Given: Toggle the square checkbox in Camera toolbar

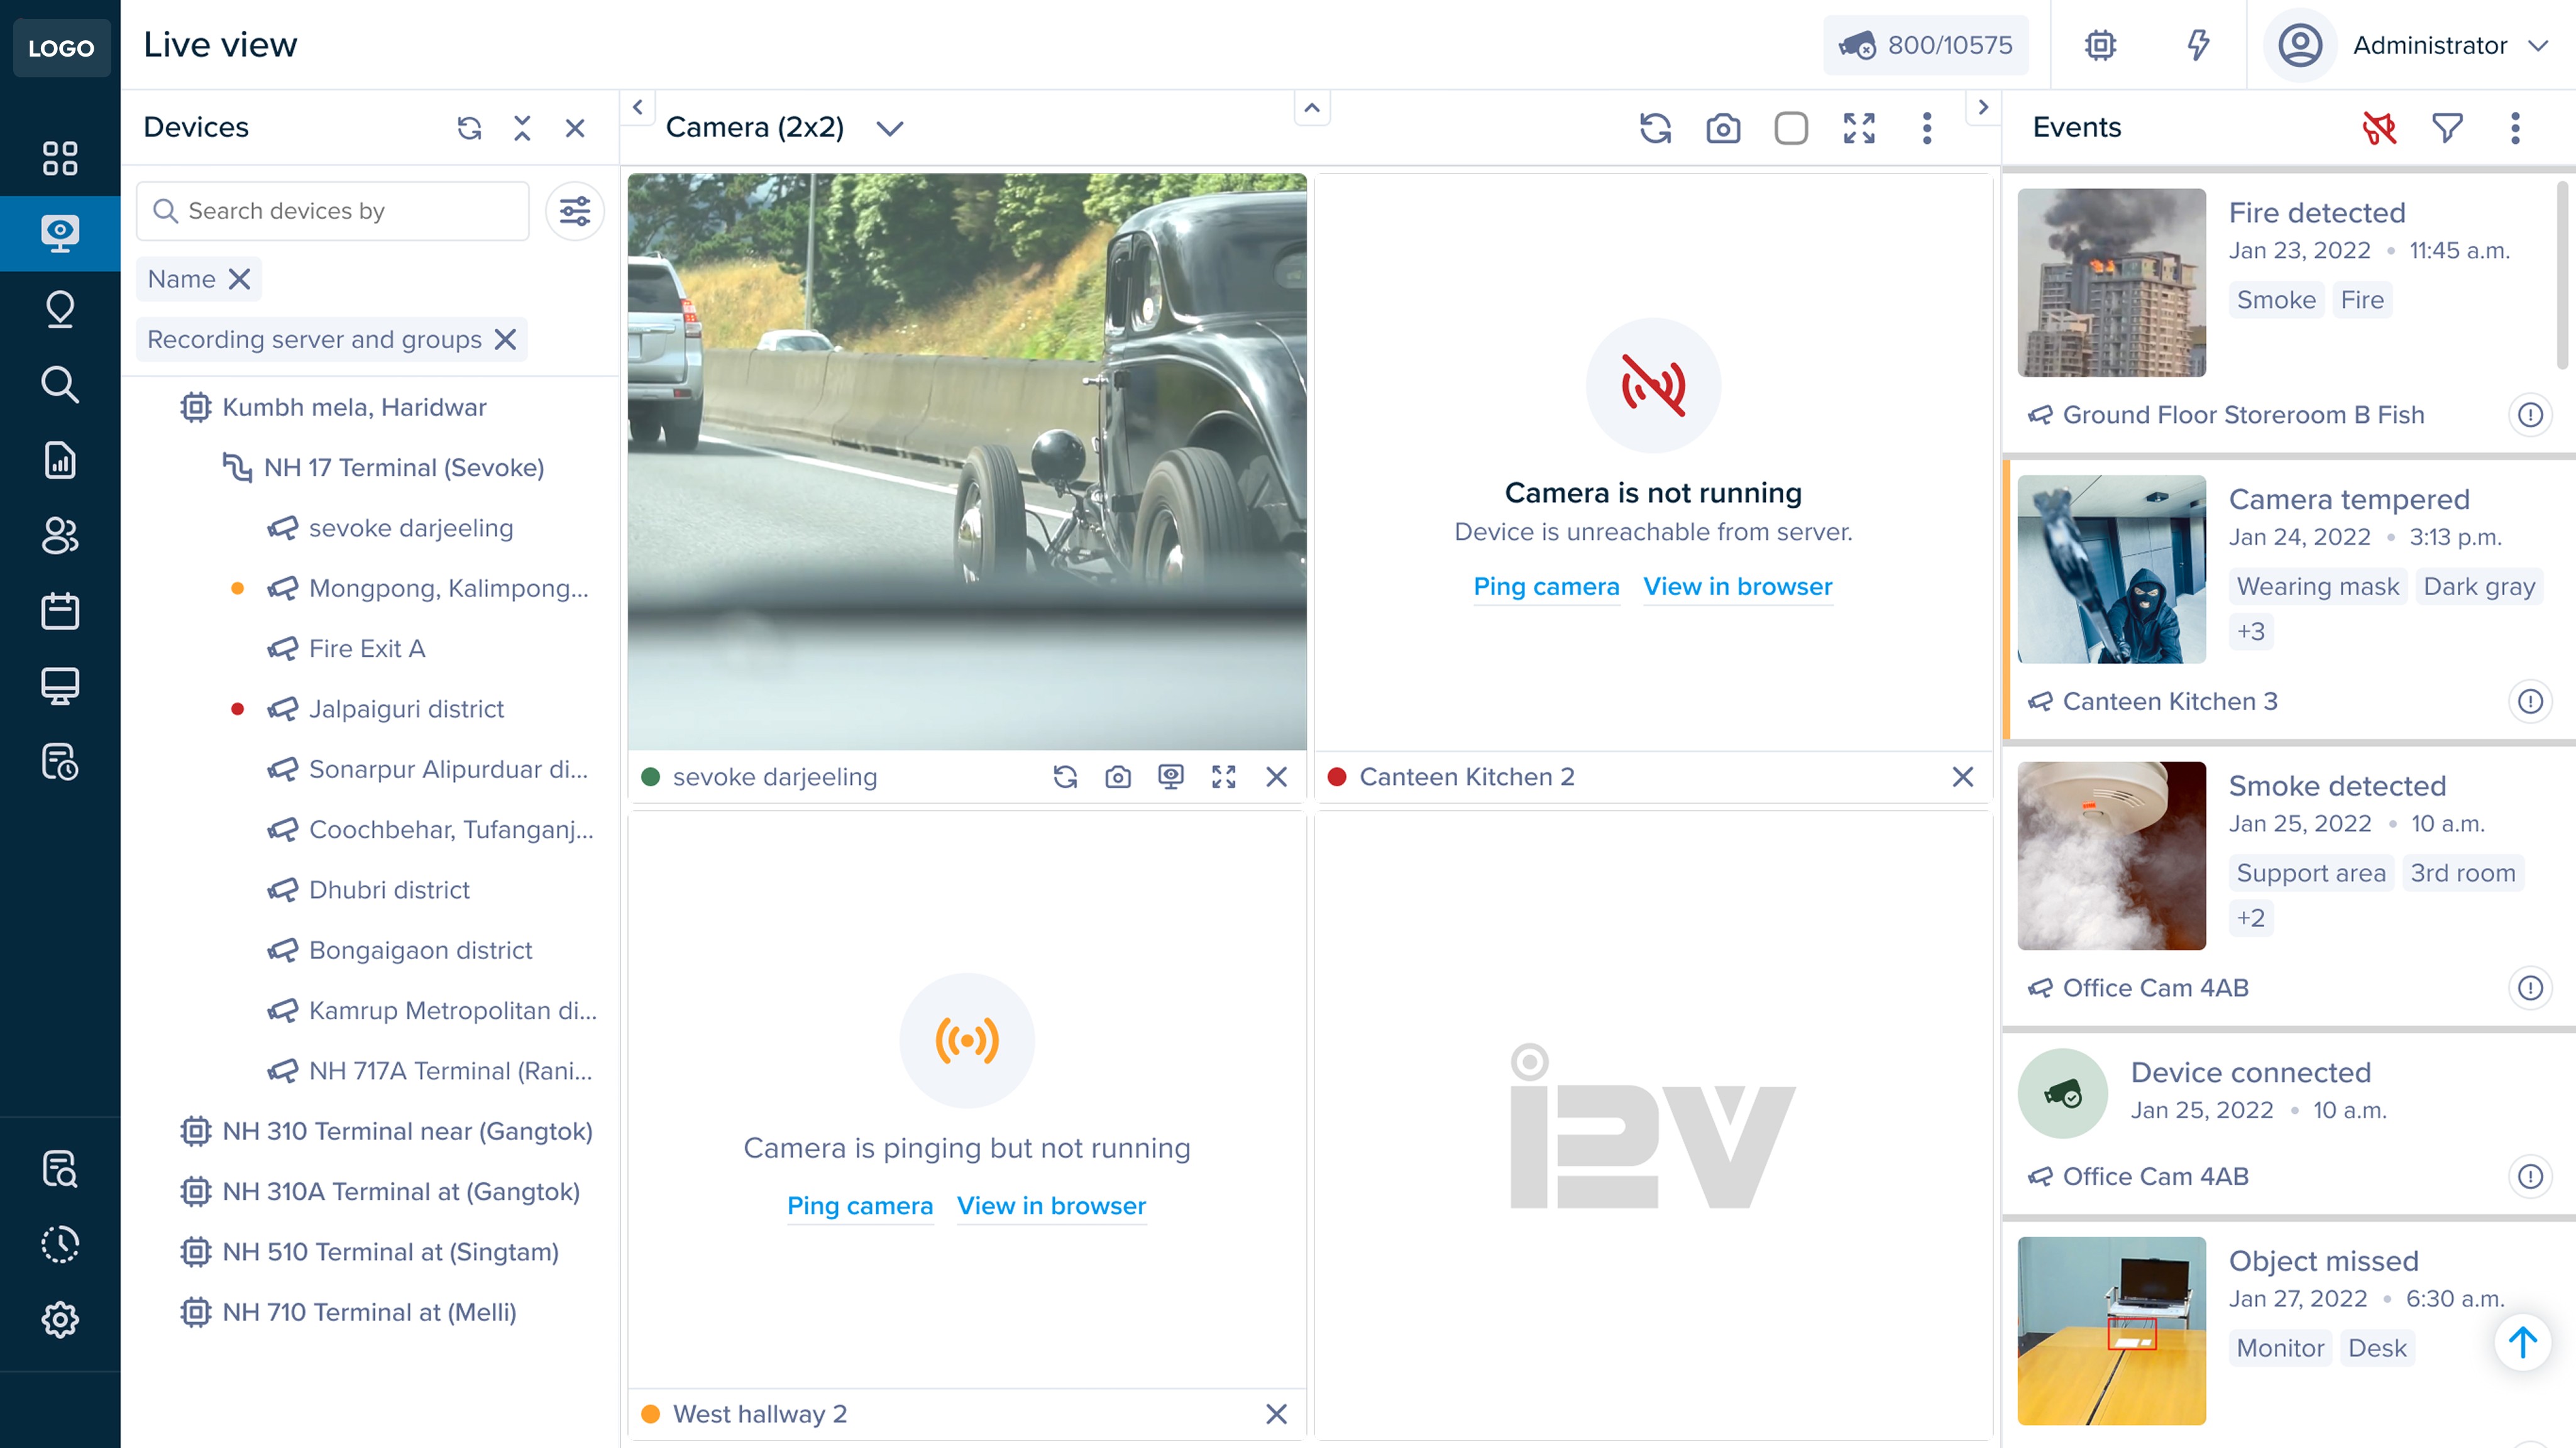Looking at the screenshot, I should [x=1790, y=128].
